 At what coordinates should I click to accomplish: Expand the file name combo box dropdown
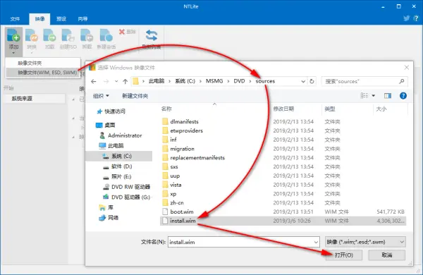[x=316, y=242]
